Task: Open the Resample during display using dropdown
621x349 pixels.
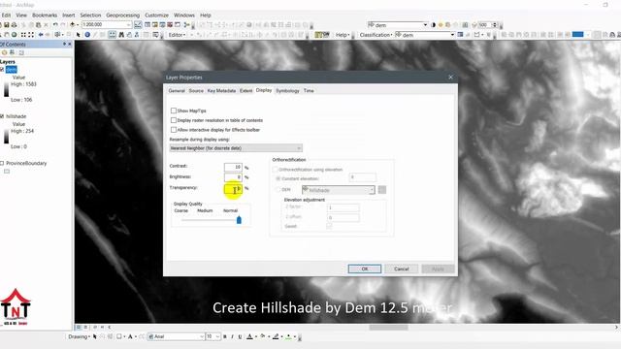Action: point(236,148)
